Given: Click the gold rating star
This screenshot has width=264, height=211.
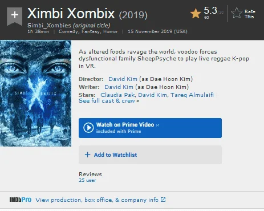Looking at the screenshot, I should tap(196, 14).
